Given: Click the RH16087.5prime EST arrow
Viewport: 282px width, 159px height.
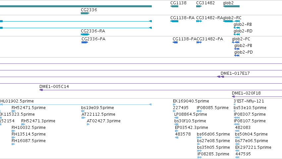Looking at the screenshot, I should point(13,144).
